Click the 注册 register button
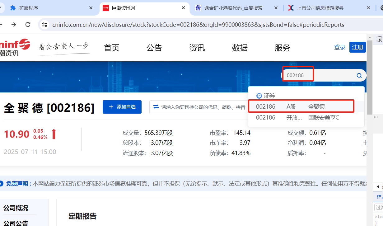This screenshot has width=383, height=226. tap(357, 47)
